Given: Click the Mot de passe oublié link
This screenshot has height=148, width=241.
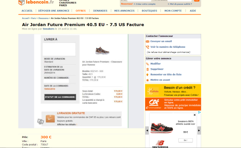Looking at the screenshot, I should (180, 4).
